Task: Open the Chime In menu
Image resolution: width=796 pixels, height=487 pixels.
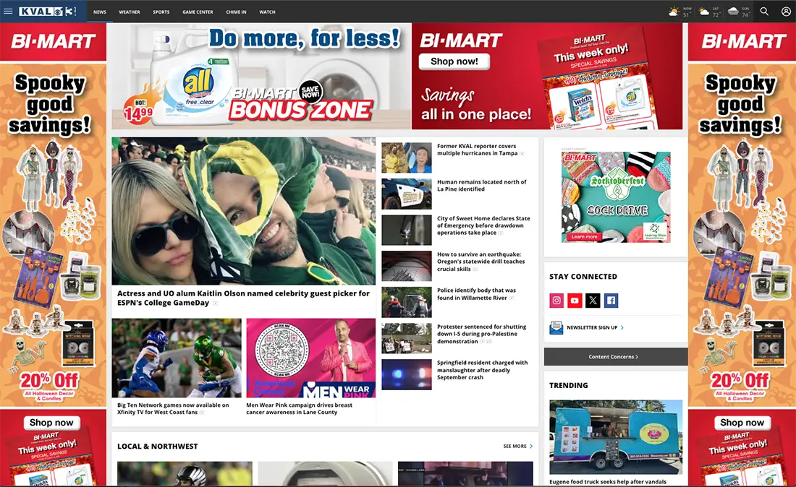Action: (236, 12)
